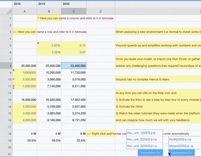Image resolution: width=201 pixels, height=157 pixels.
Task: Click the 2019 column name field
Action: (x=49, y=4)
